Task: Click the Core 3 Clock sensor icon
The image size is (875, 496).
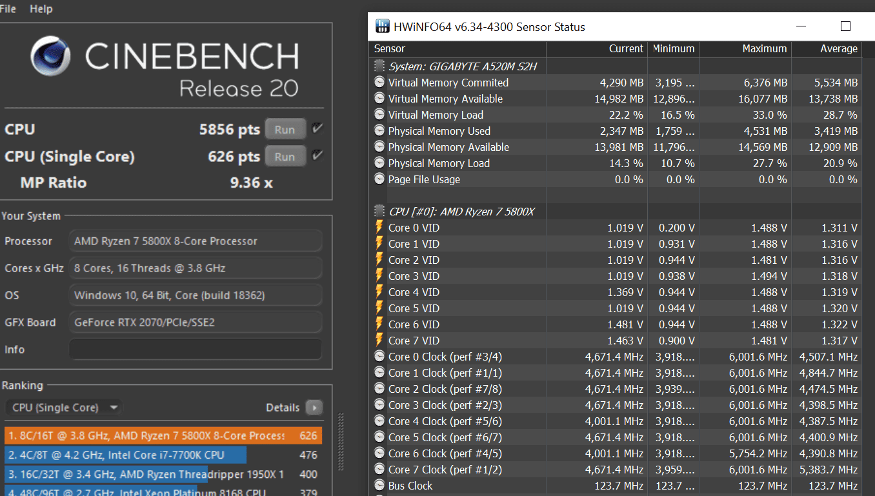Action: pyautogui.click(x=379, y=405)
